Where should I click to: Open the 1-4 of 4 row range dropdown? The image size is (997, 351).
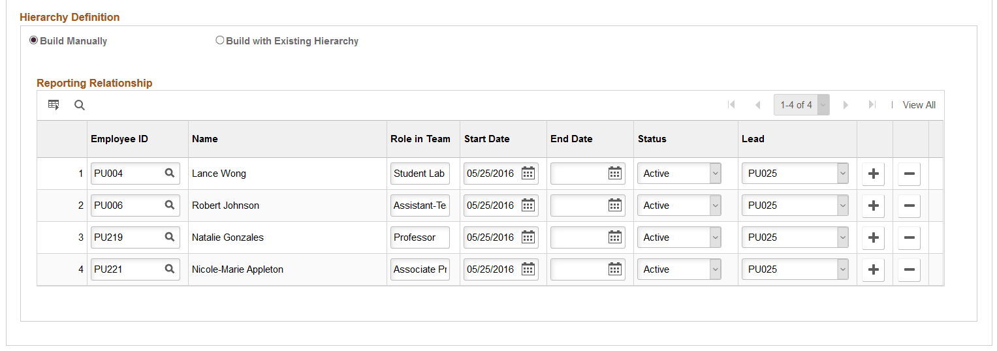[823, 105]
